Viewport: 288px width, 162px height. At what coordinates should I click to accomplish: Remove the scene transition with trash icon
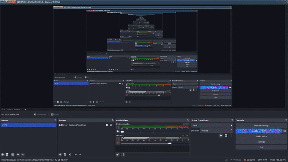226,136
